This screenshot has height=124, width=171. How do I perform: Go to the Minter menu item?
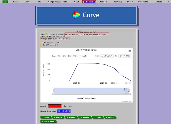[x=103, y=2]
